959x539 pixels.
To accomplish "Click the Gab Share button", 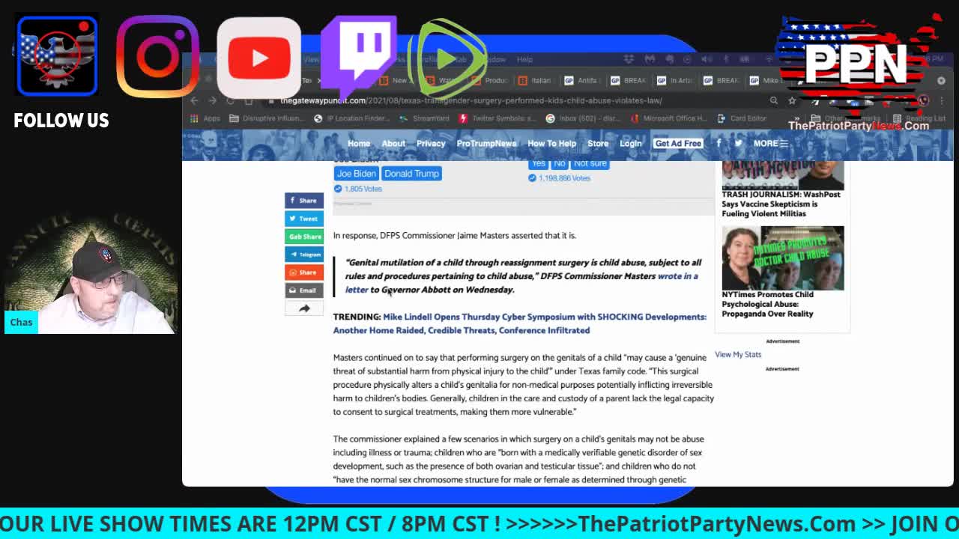I will pyautogui.click(x=304, y=237).
